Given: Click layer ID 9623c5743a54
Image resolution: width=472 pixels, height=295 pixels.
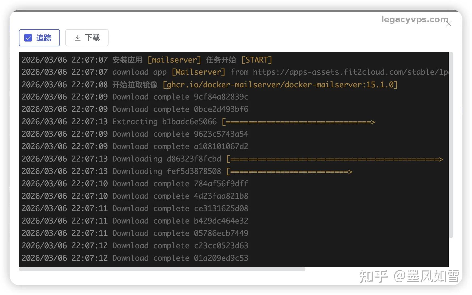Looking at the screenshot, I should pyautogui.click(x=221, y=134).
